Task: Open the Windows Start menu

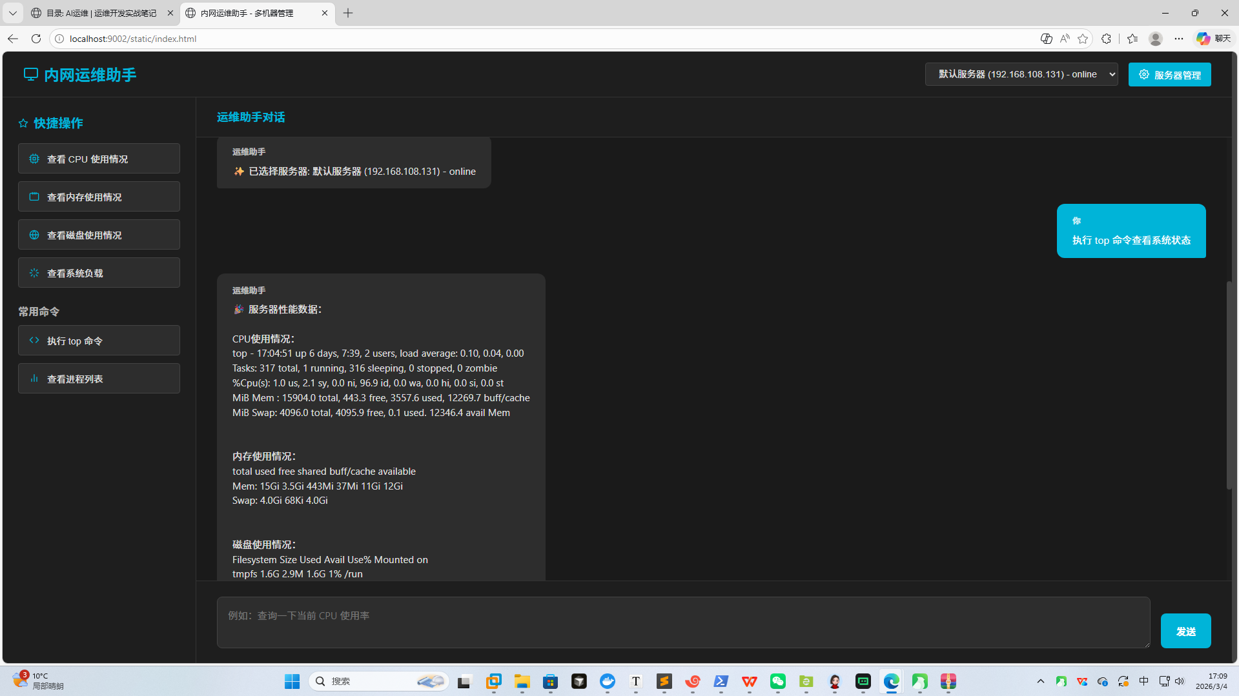Action: click(x=292, y=681)
